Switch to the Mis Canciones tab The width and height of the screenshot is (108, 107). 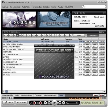pos(27,95)
